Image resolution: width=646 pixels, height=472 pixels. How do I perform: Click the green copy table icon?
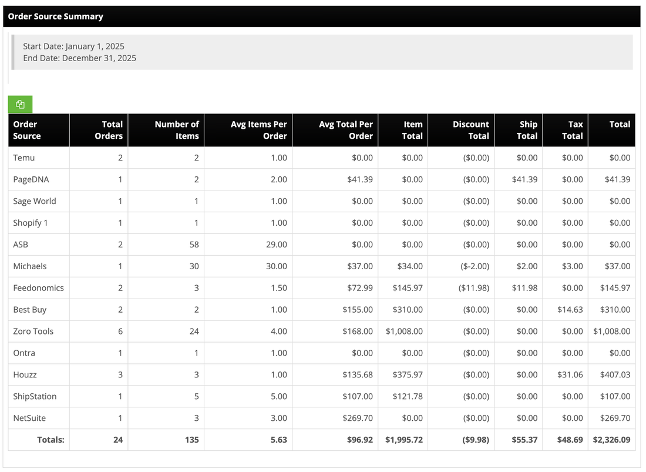20,104
